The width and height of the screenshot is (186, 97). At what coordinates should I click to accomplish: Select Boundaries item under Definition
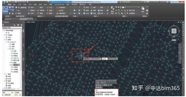tap(15, 51)
